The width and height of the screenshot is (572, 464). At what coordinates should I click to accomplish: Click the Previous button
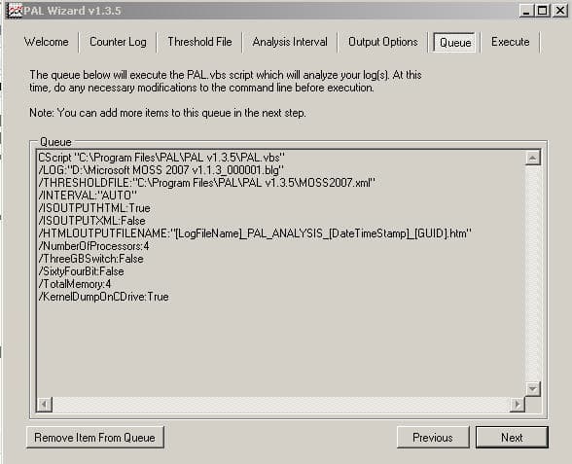click(x=433, y=438)
